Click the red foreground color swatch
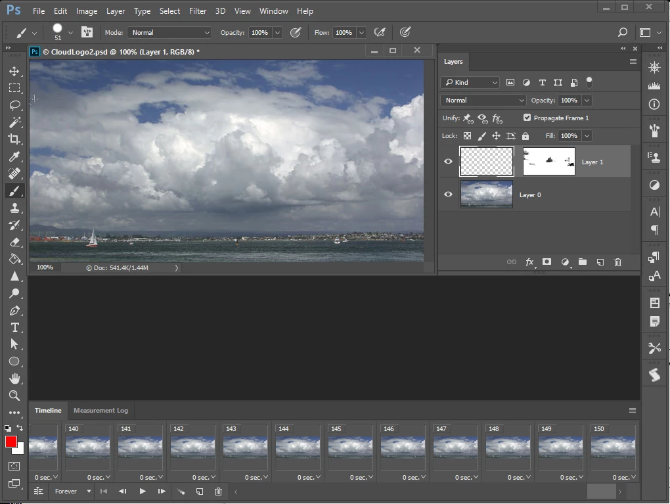The width and height of the screenshot is (670, 504). click(x=11, y=442)
